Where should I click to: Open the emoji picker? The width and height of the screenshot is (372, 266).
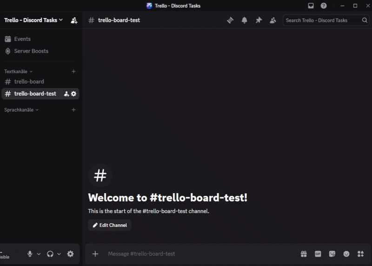tap(346, 254)
